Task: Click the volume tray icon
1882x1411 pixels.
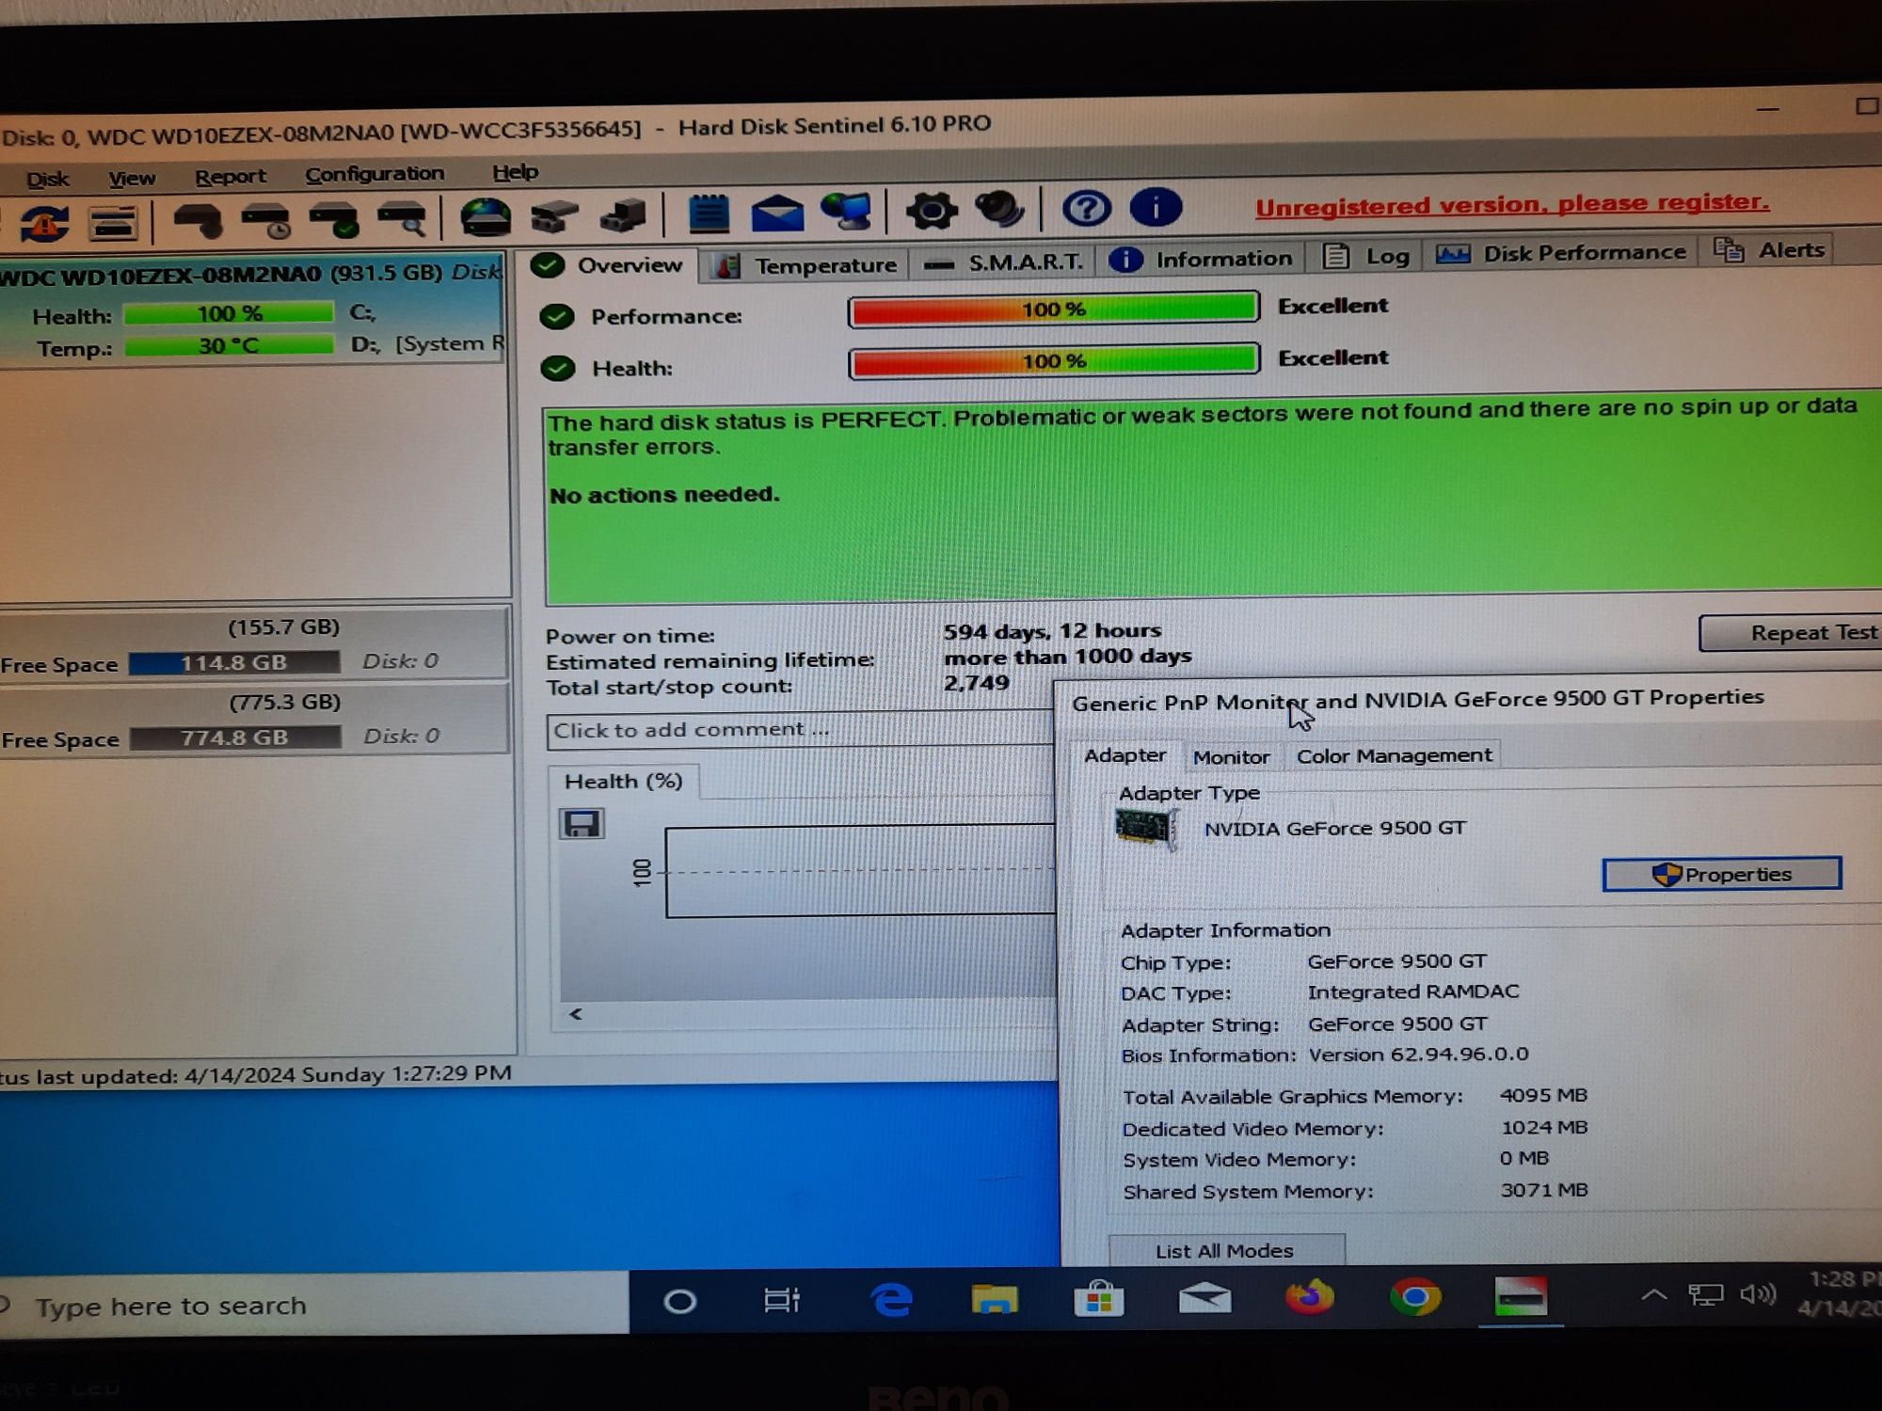Action: tap(1757, 1294)
